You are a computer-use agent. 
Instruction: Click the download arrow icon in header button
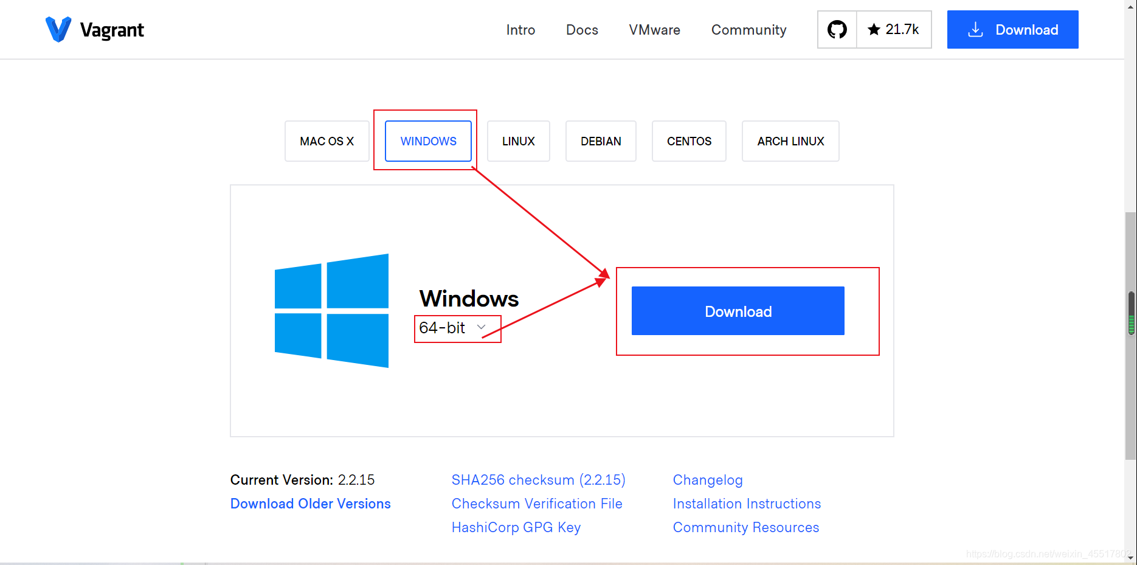point(975,29)
